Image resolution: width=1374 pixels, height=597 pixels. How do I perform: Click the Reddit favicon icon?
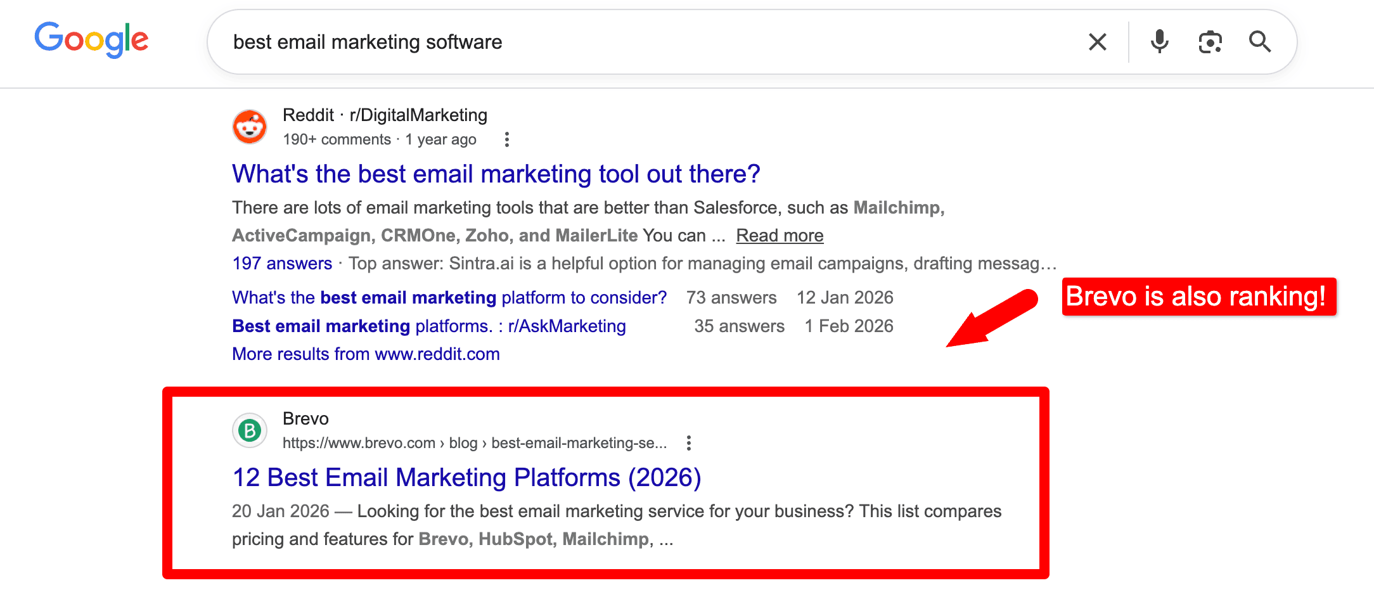(x=250, y=127)
